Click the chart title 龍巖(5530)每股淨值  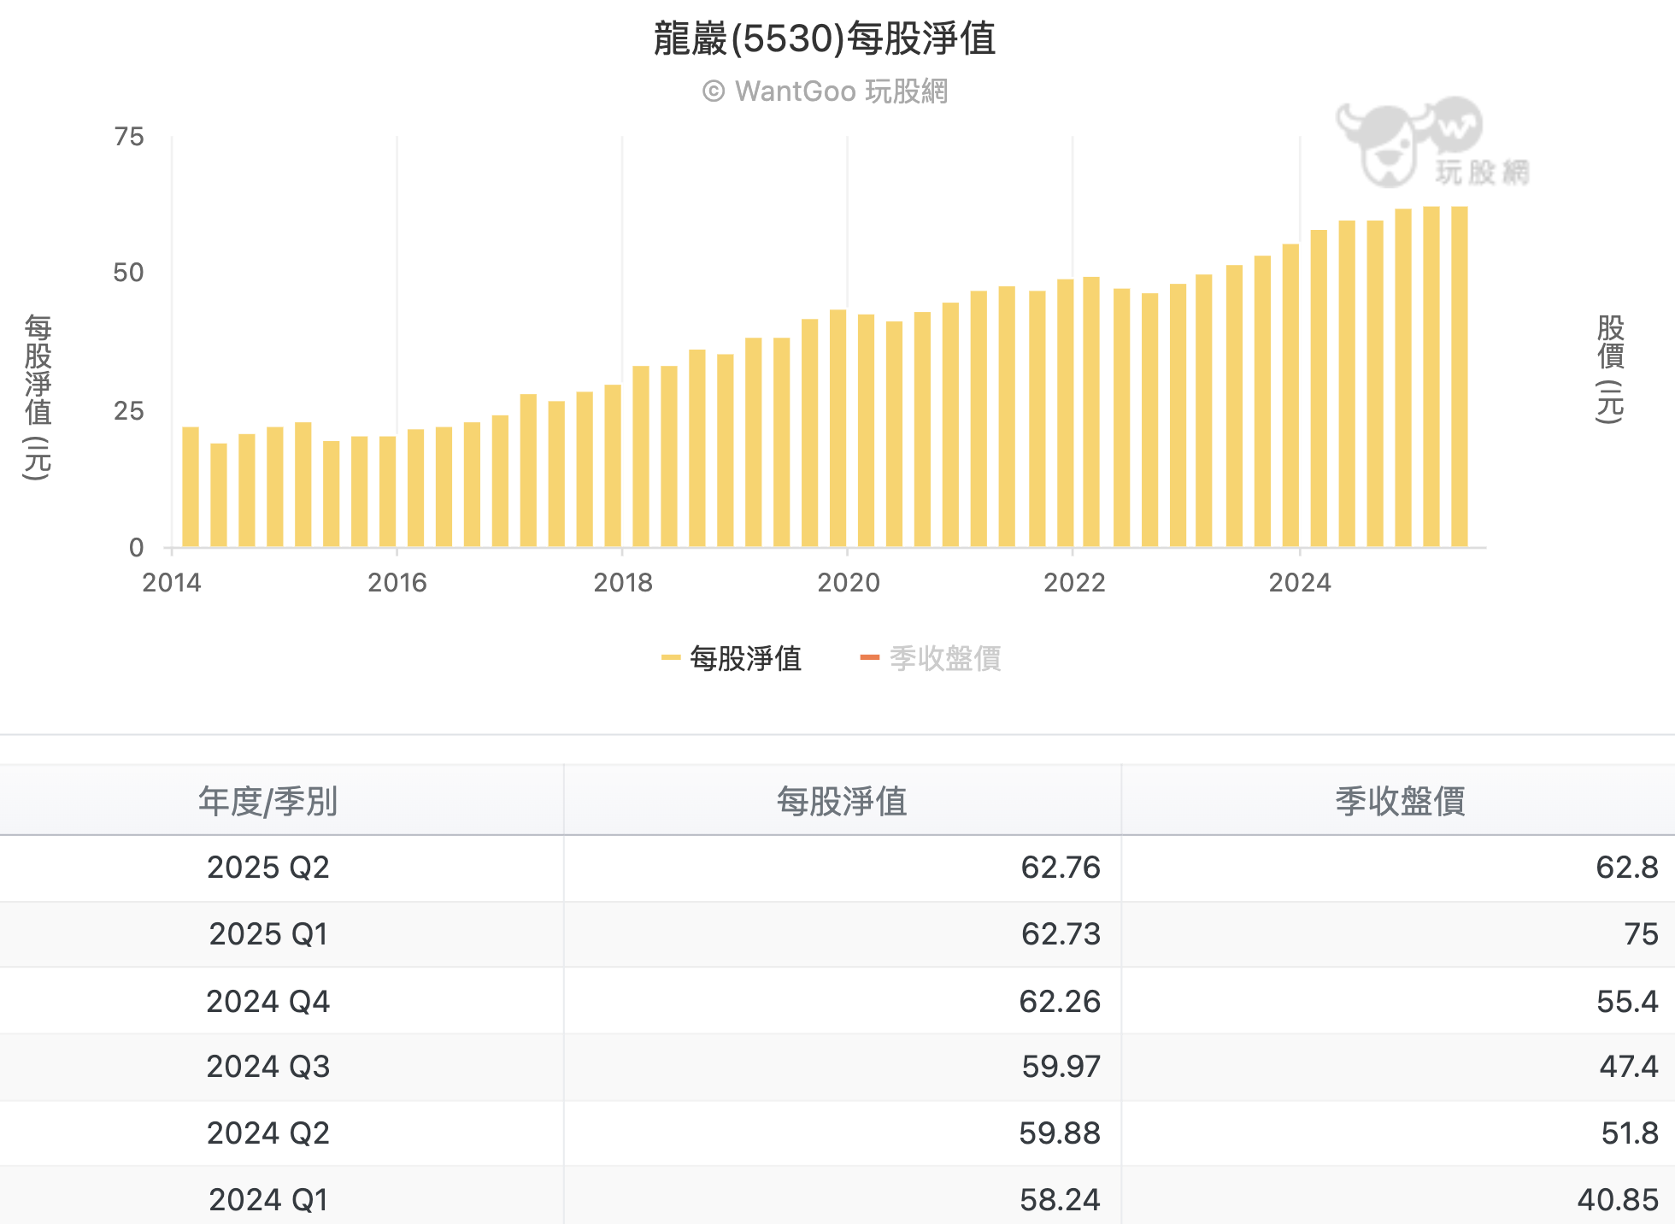click(x=825, y=38)
